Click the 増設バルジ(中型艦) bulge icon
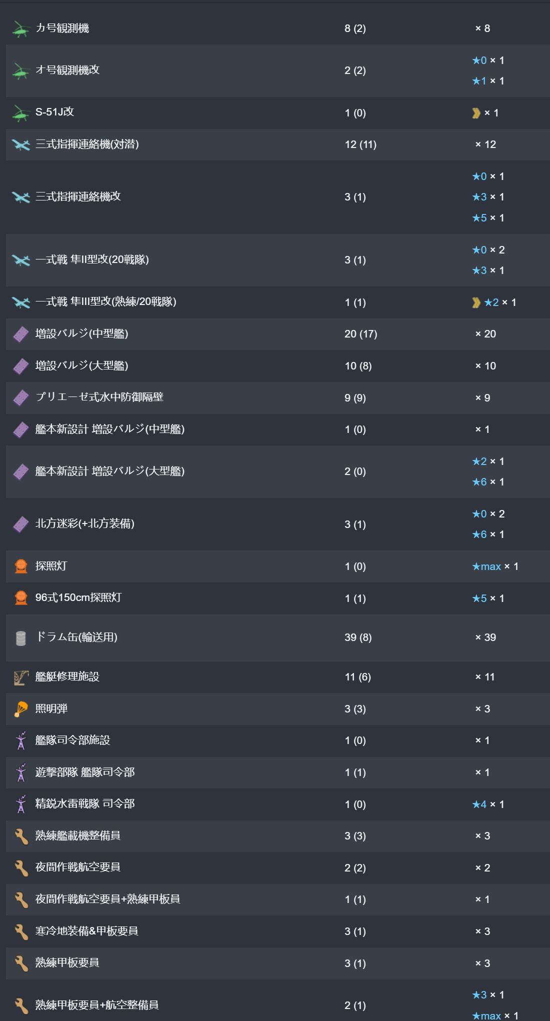The height and width of the screenshot is (1021, 550). 20,334
